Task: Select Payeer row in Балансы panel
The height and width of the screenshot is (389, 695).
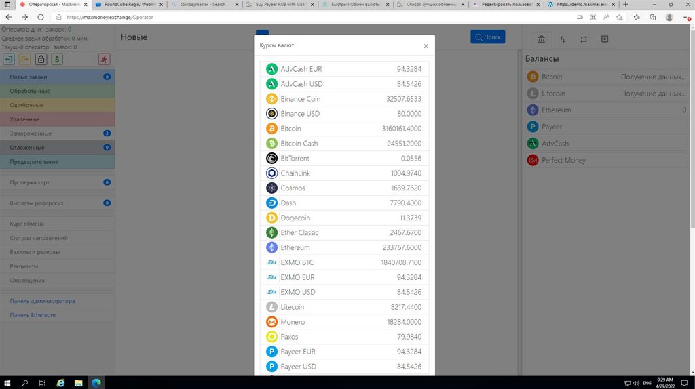Action: pos(606,127)
